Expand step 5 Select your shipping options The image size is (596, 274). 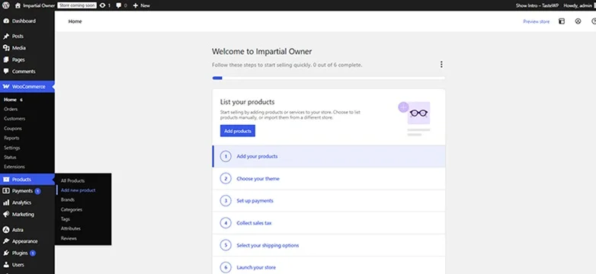pyautogui.click(x=328, y=245)
